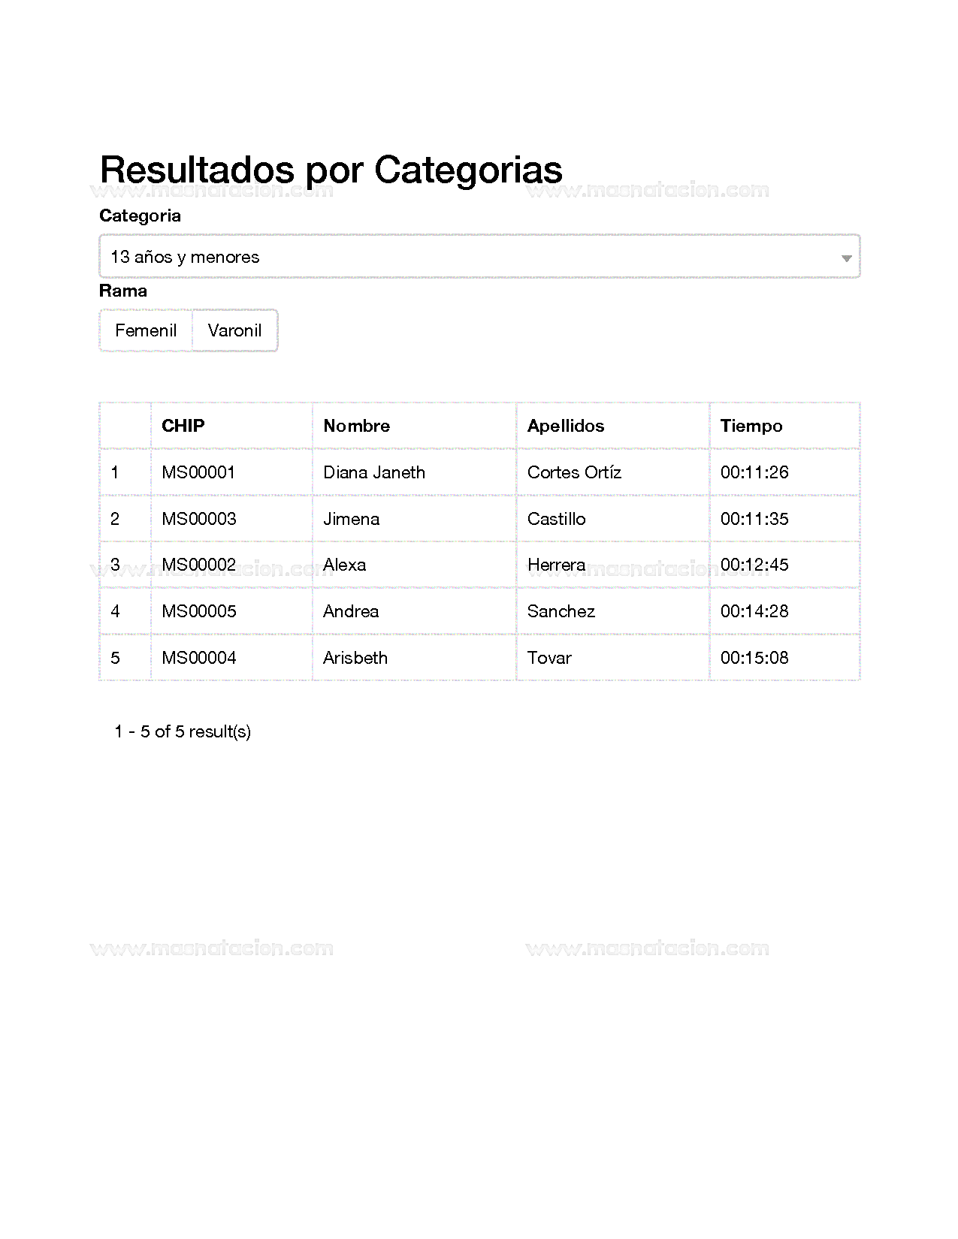Click the Cortes Ortíz surname cell
Screen dimensions: 958x1239
pos(575,472)
